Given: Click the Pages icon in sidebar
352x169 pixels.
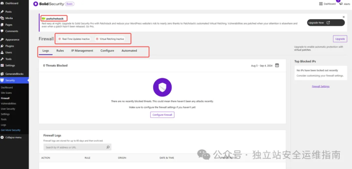Looking at the screenshot, I should 2,25.
